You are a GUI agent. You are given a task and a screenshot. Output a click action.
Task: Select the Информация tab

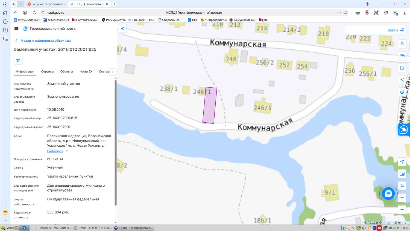coord(25,72)
